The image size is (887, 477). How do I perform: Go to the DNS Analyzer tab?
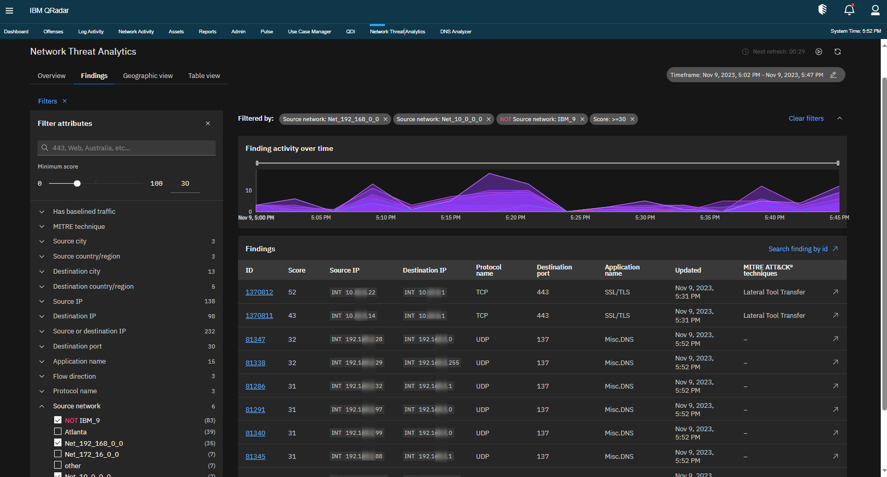(x=456, y=32)
